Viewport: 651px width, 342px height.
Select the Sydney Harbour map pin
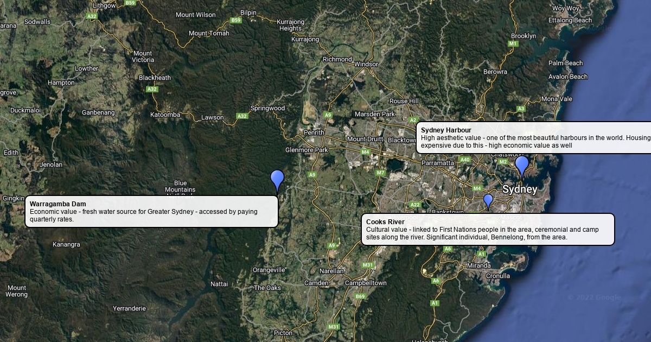(521, 165)
